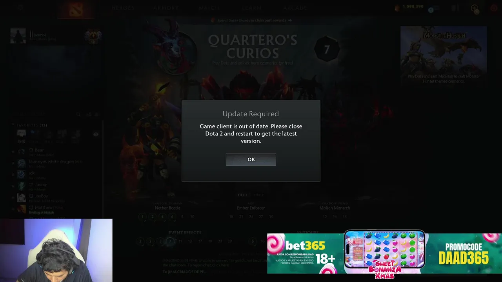Click OK in the Update Required dialog
Screen dimensions: 502x282
pyautogui.click(x=251, y=159)
